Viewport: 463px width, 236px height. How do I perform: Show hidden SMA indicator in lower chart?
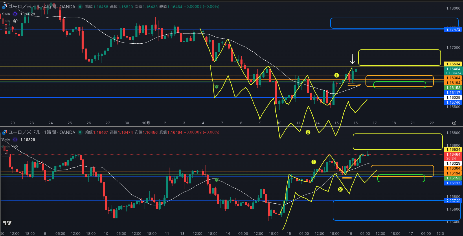[x=15, y=146]
